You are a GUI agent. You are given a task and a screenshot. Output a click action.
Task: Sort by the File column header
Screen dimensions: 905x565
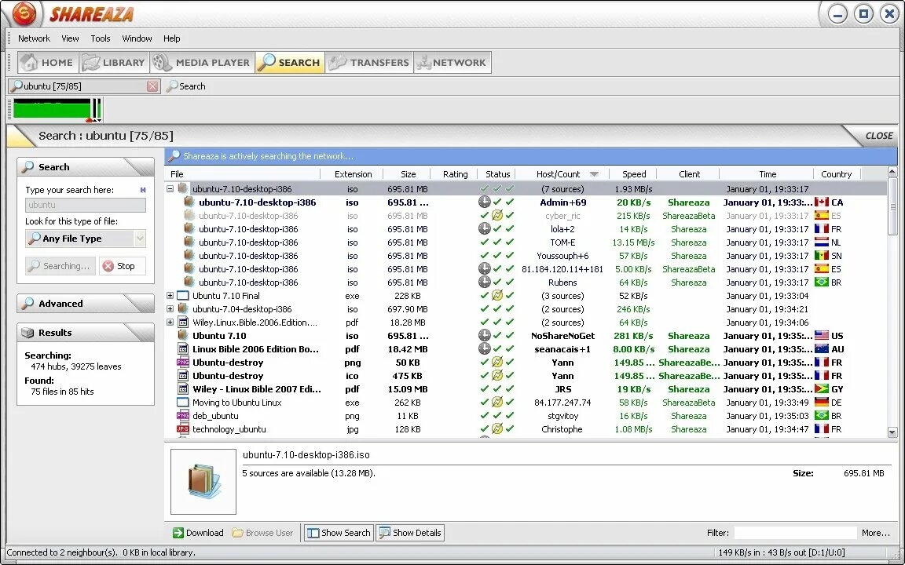click(x=243, y=174)
